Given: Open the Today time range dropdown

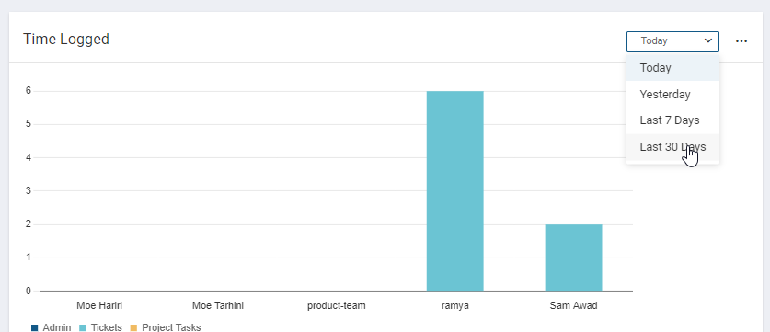Looking at the screenshot, I should [x=672, y=41].
